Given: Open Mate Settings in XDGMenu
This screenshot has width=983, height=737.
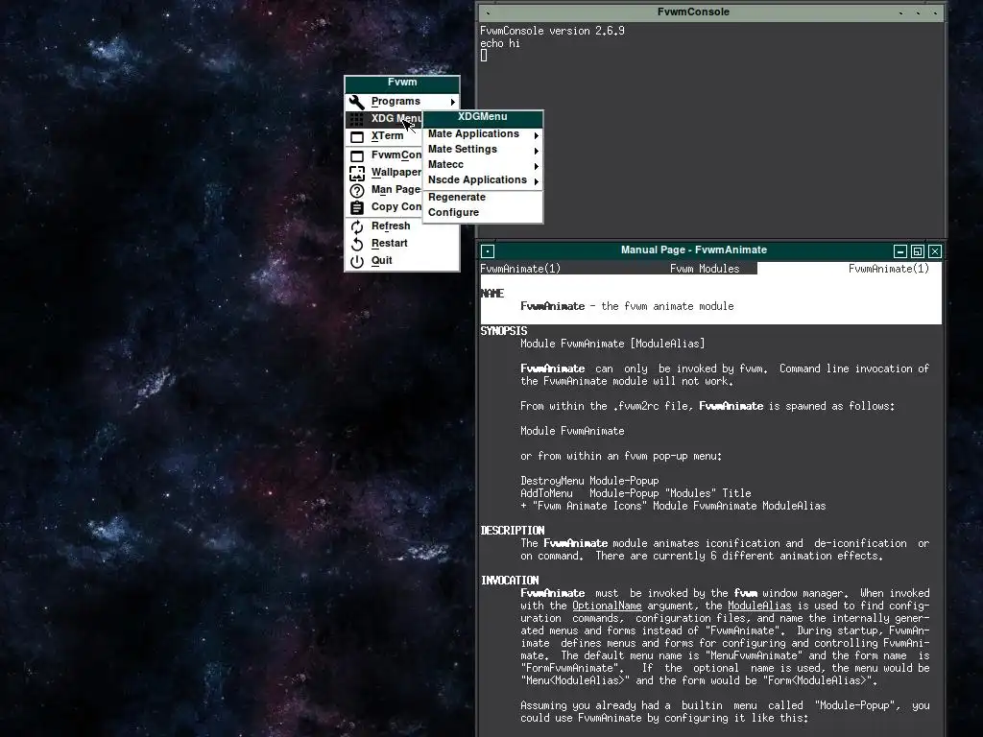Looking at the screenshot, I should 483,149.
